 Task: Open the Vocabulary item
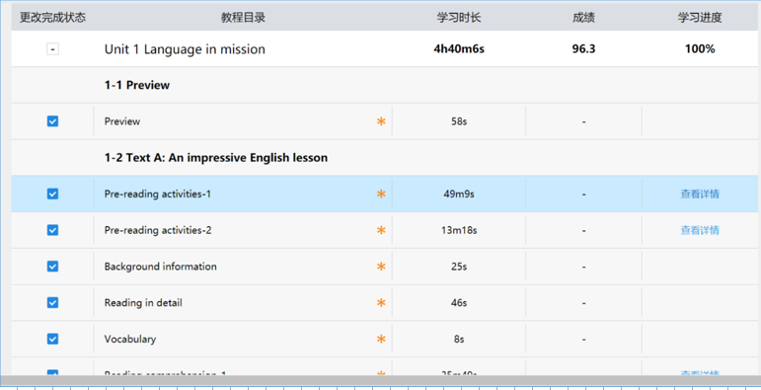tap(130, 339)
